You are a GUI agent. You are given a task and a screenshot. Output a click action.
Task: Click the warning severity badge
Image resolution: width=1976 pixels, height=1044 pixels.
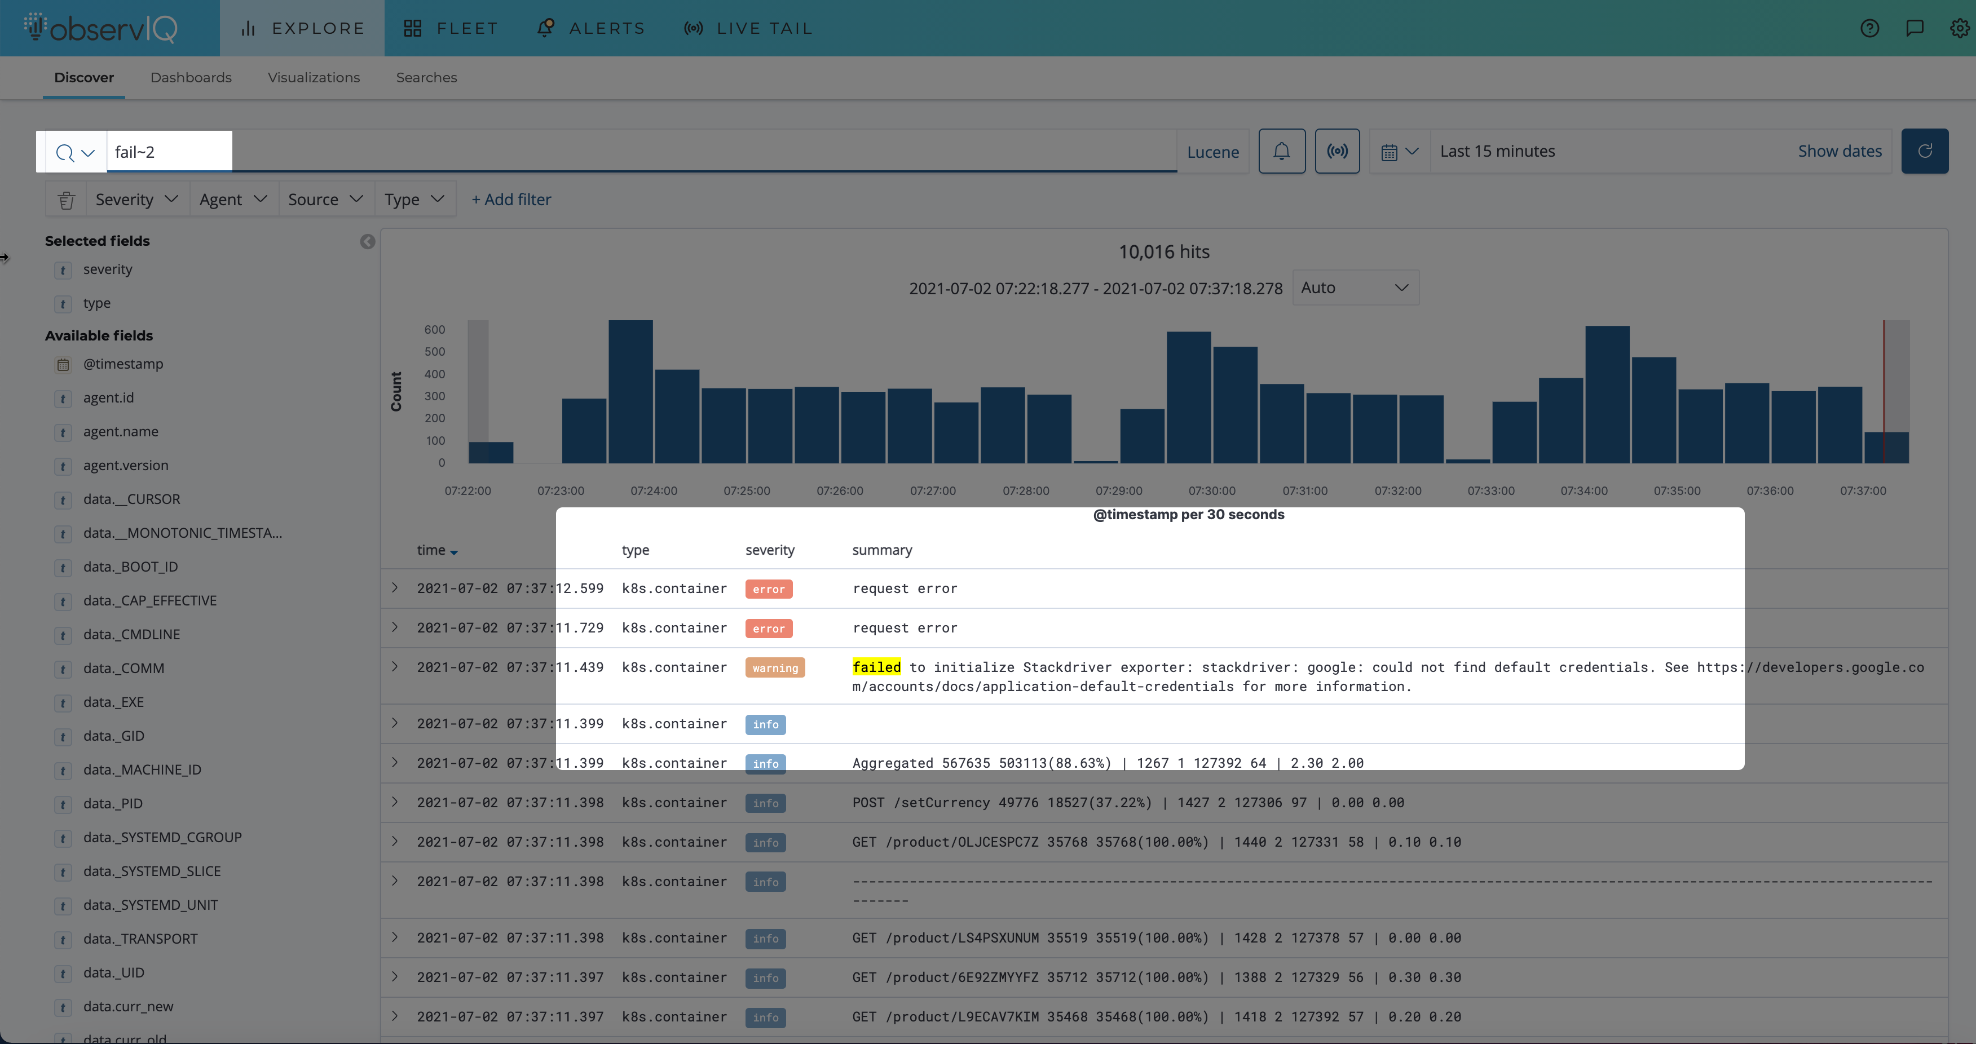coord(775,667)
